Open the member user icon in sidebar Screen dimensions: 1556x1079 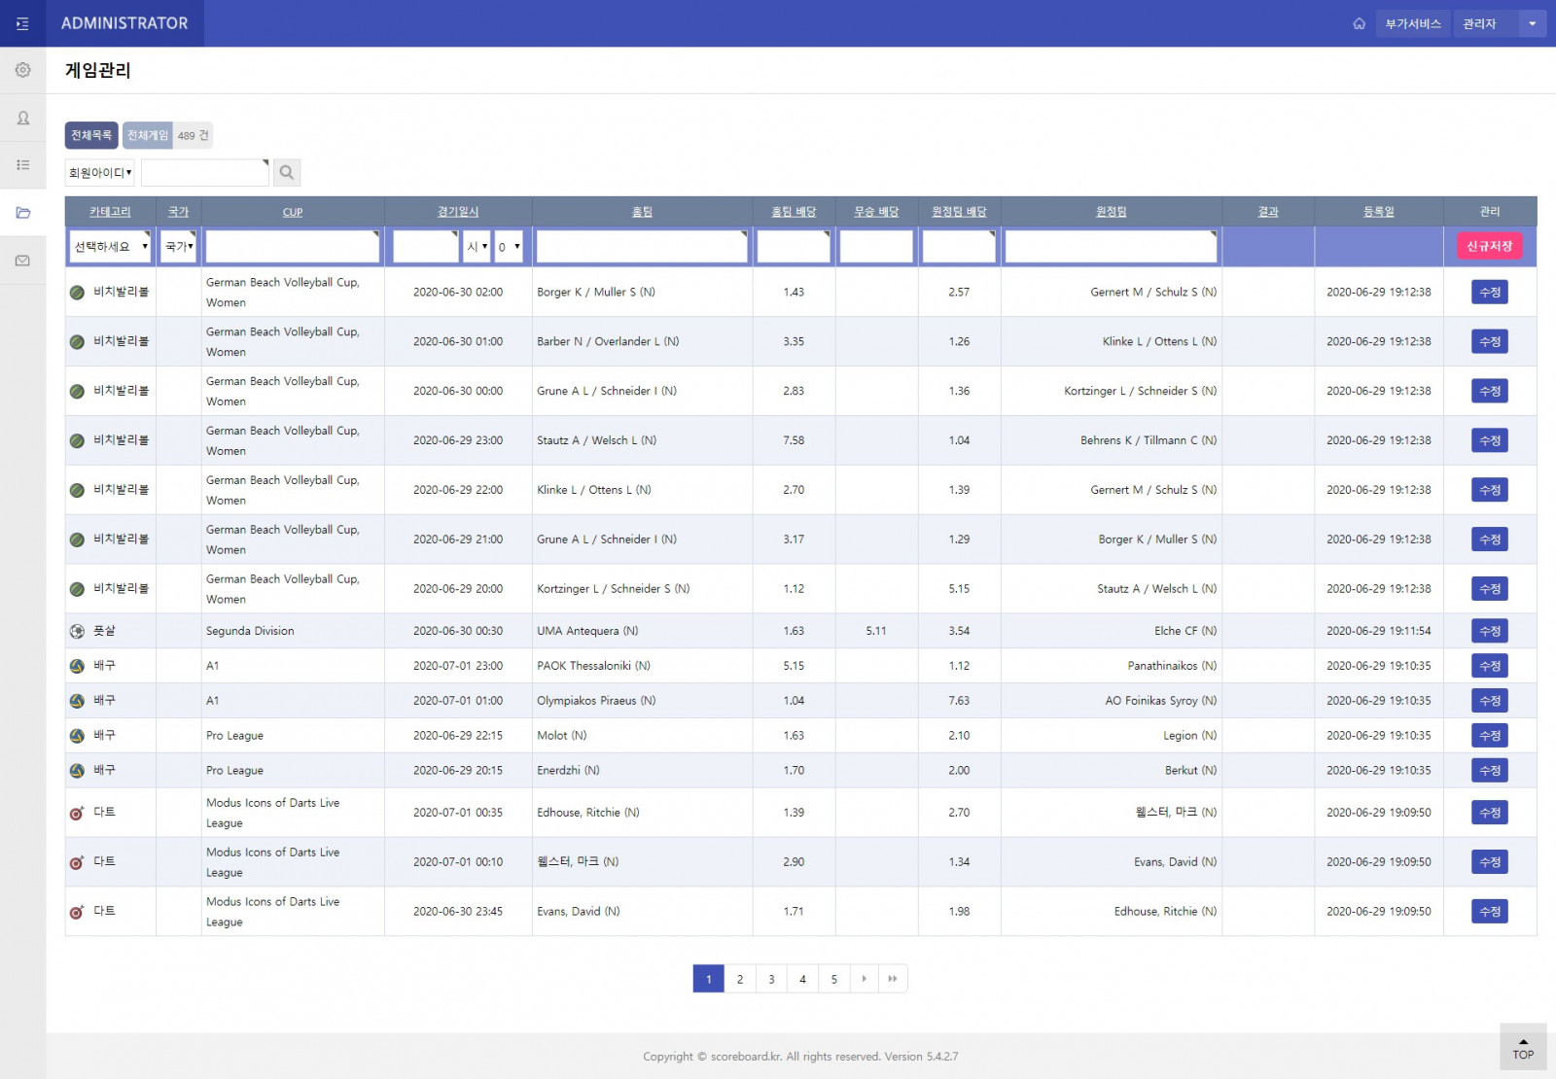[x=22, y=118]
